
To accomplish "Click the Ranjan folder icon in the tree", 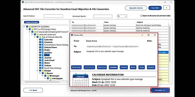I will 43,71.
